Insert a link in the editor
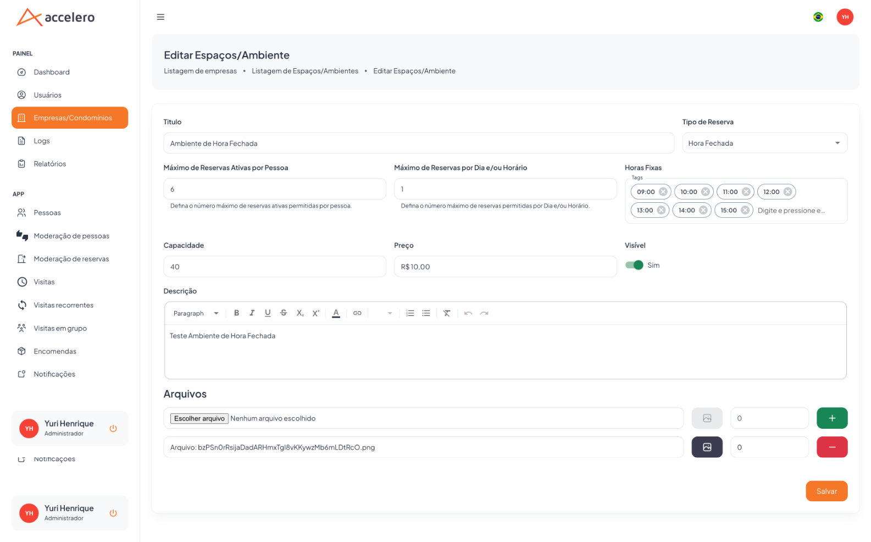 357,313
